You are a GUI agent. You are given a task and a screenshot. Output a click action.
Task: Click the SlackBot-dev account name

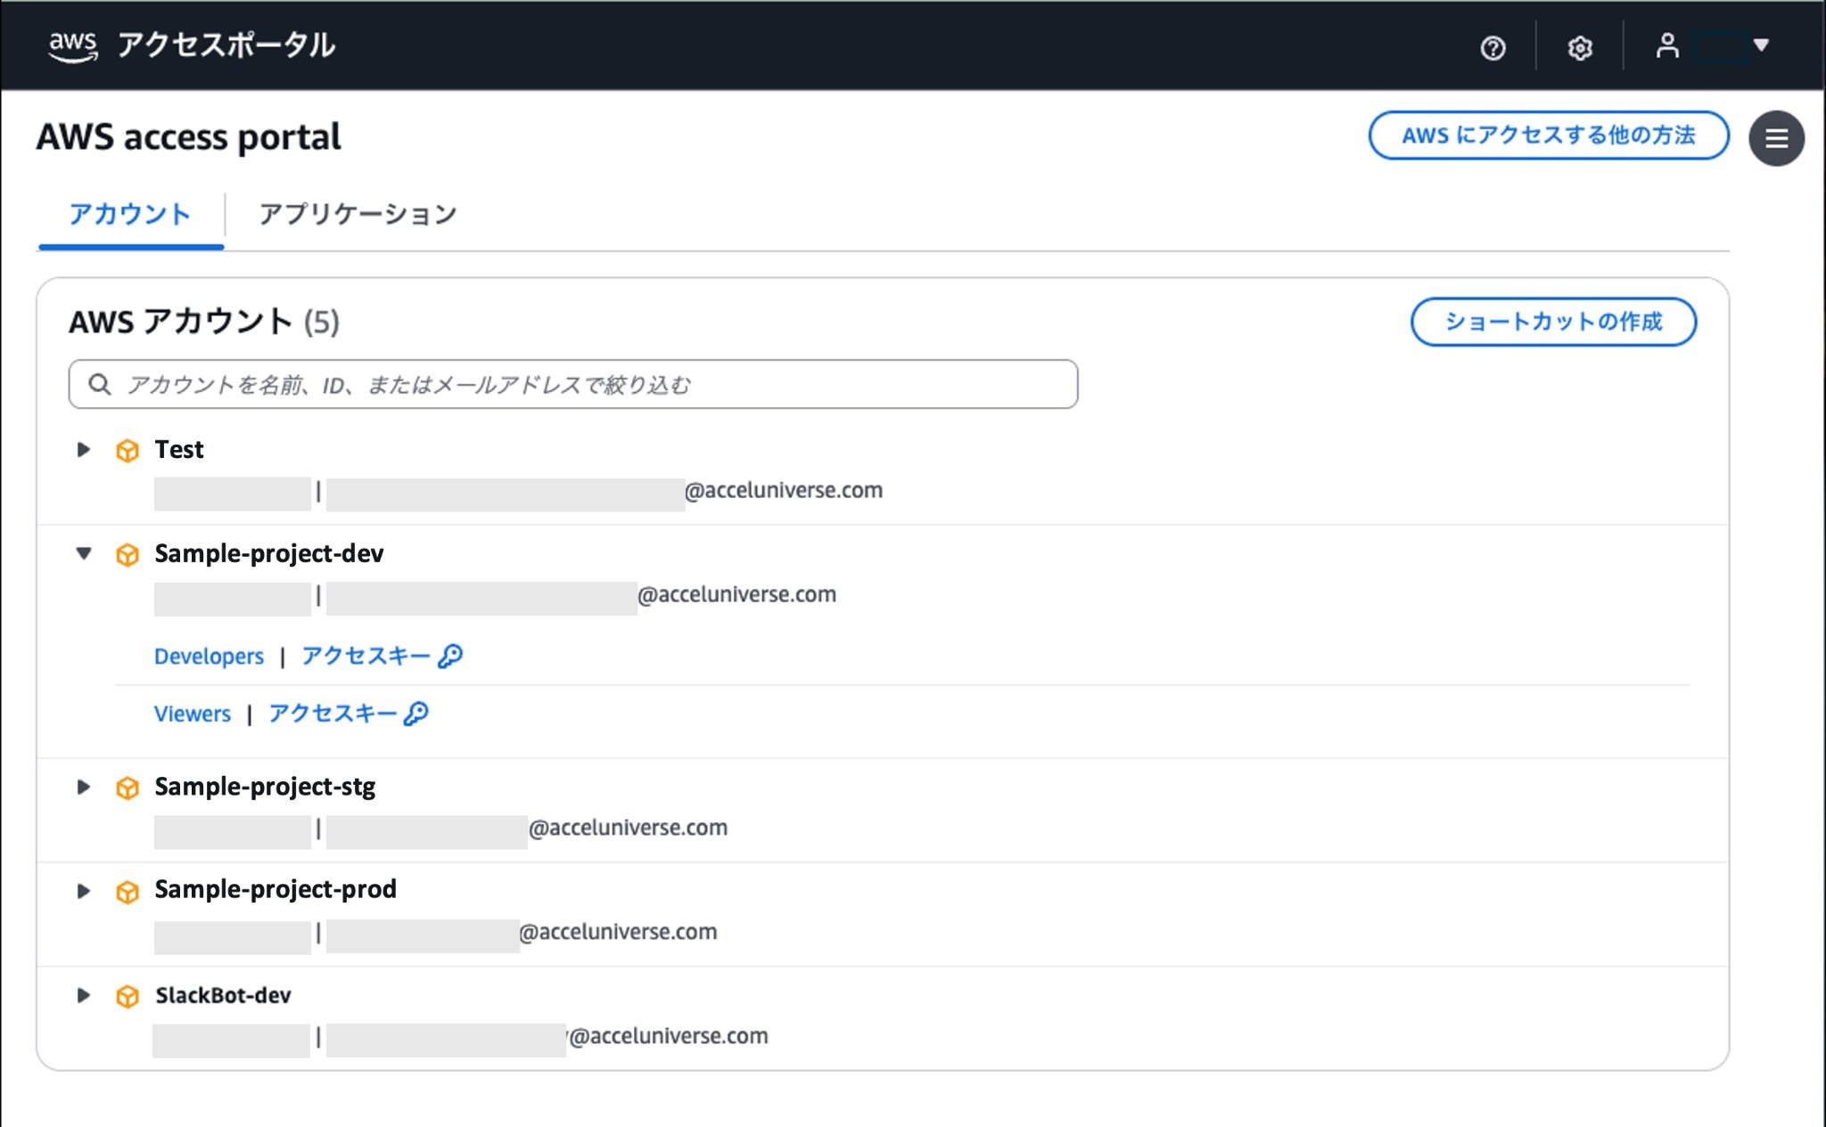coord(223,995)
